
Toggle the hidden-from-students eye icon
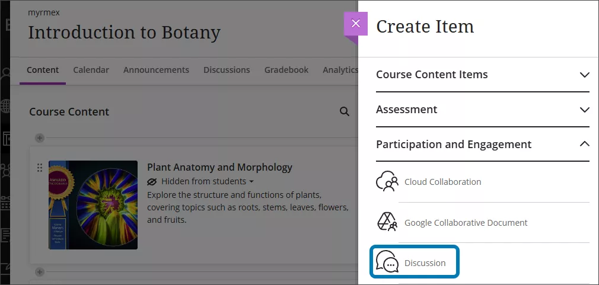pos(152,181)
